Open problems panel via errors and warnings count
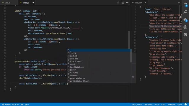 coord(25,105)
